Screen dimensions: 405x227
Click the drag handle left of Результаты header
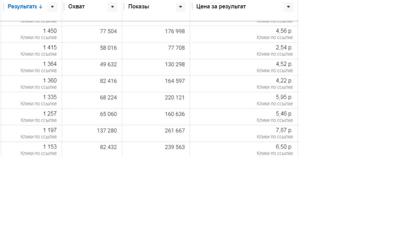click(x=4, y=7)
